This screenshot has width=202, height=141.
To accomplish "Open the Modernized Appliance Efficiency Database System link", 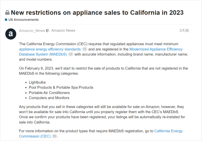I will (101, 52).
